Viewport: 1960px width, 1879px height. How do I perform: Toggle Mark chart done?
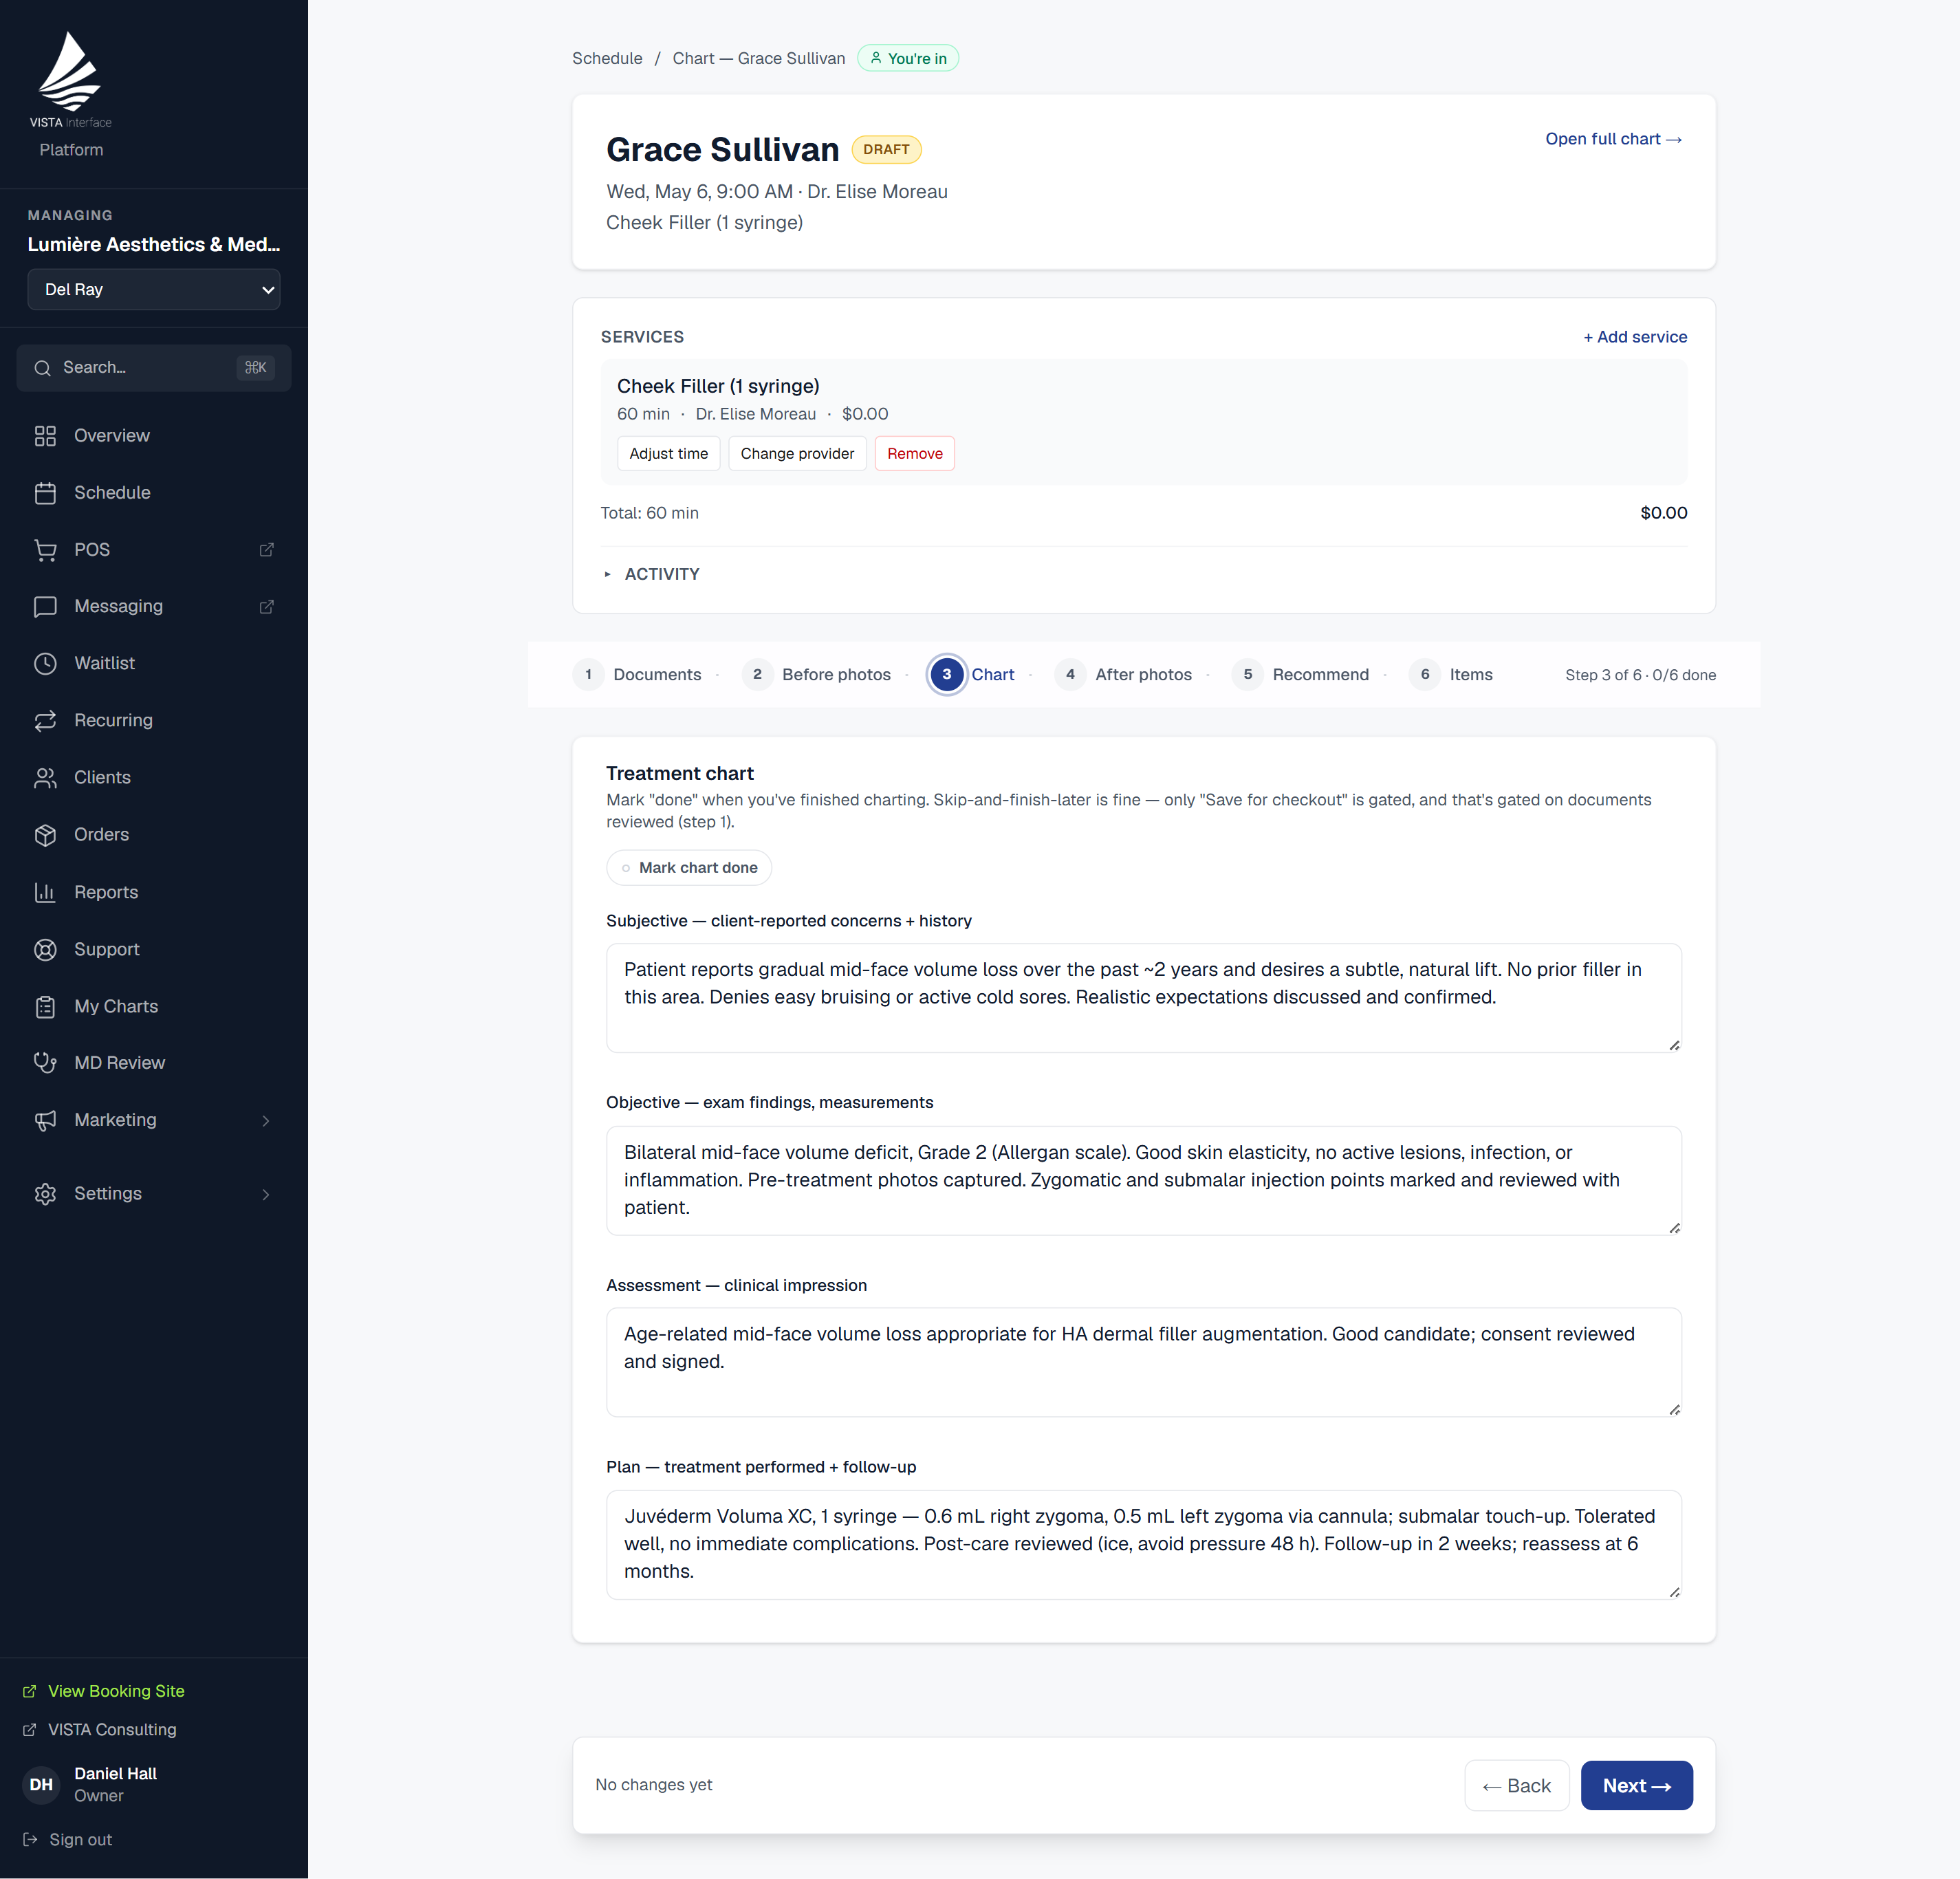coord(689,867)
